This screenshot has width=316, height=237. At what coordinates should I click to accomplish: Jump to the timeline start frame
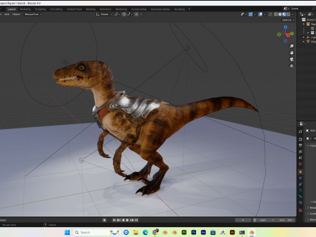pos(114,220)
